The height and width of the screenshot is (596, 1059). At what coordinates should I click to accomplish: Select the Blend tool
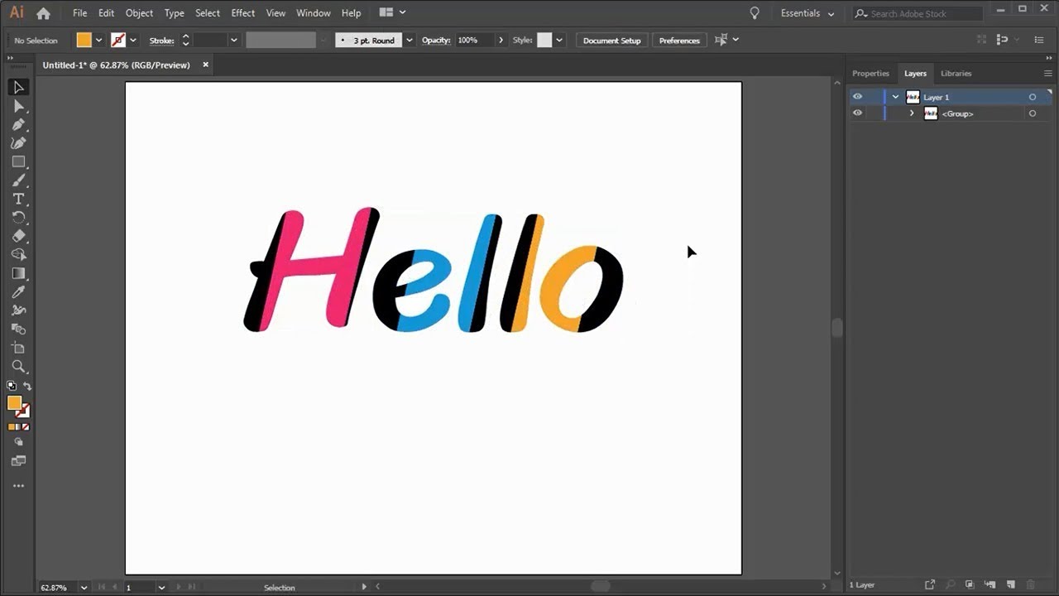click(x=18, y=329)
